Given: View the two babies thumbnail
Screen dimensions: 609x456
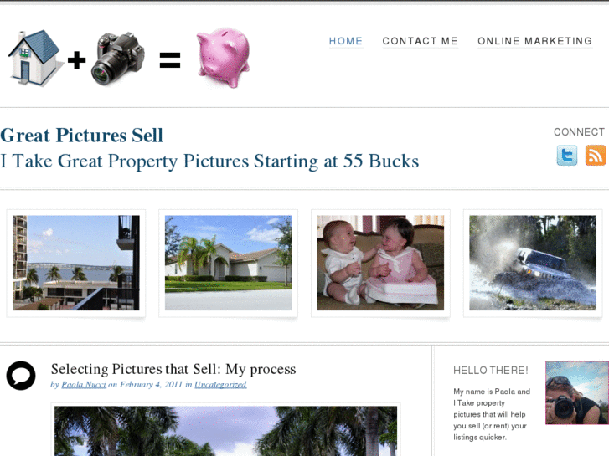Looking at the screenshot, I should tap(380, 263).
